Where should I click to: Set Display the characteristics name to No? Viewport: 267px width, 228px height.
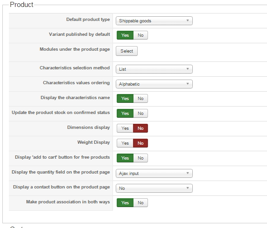[141, 99]
